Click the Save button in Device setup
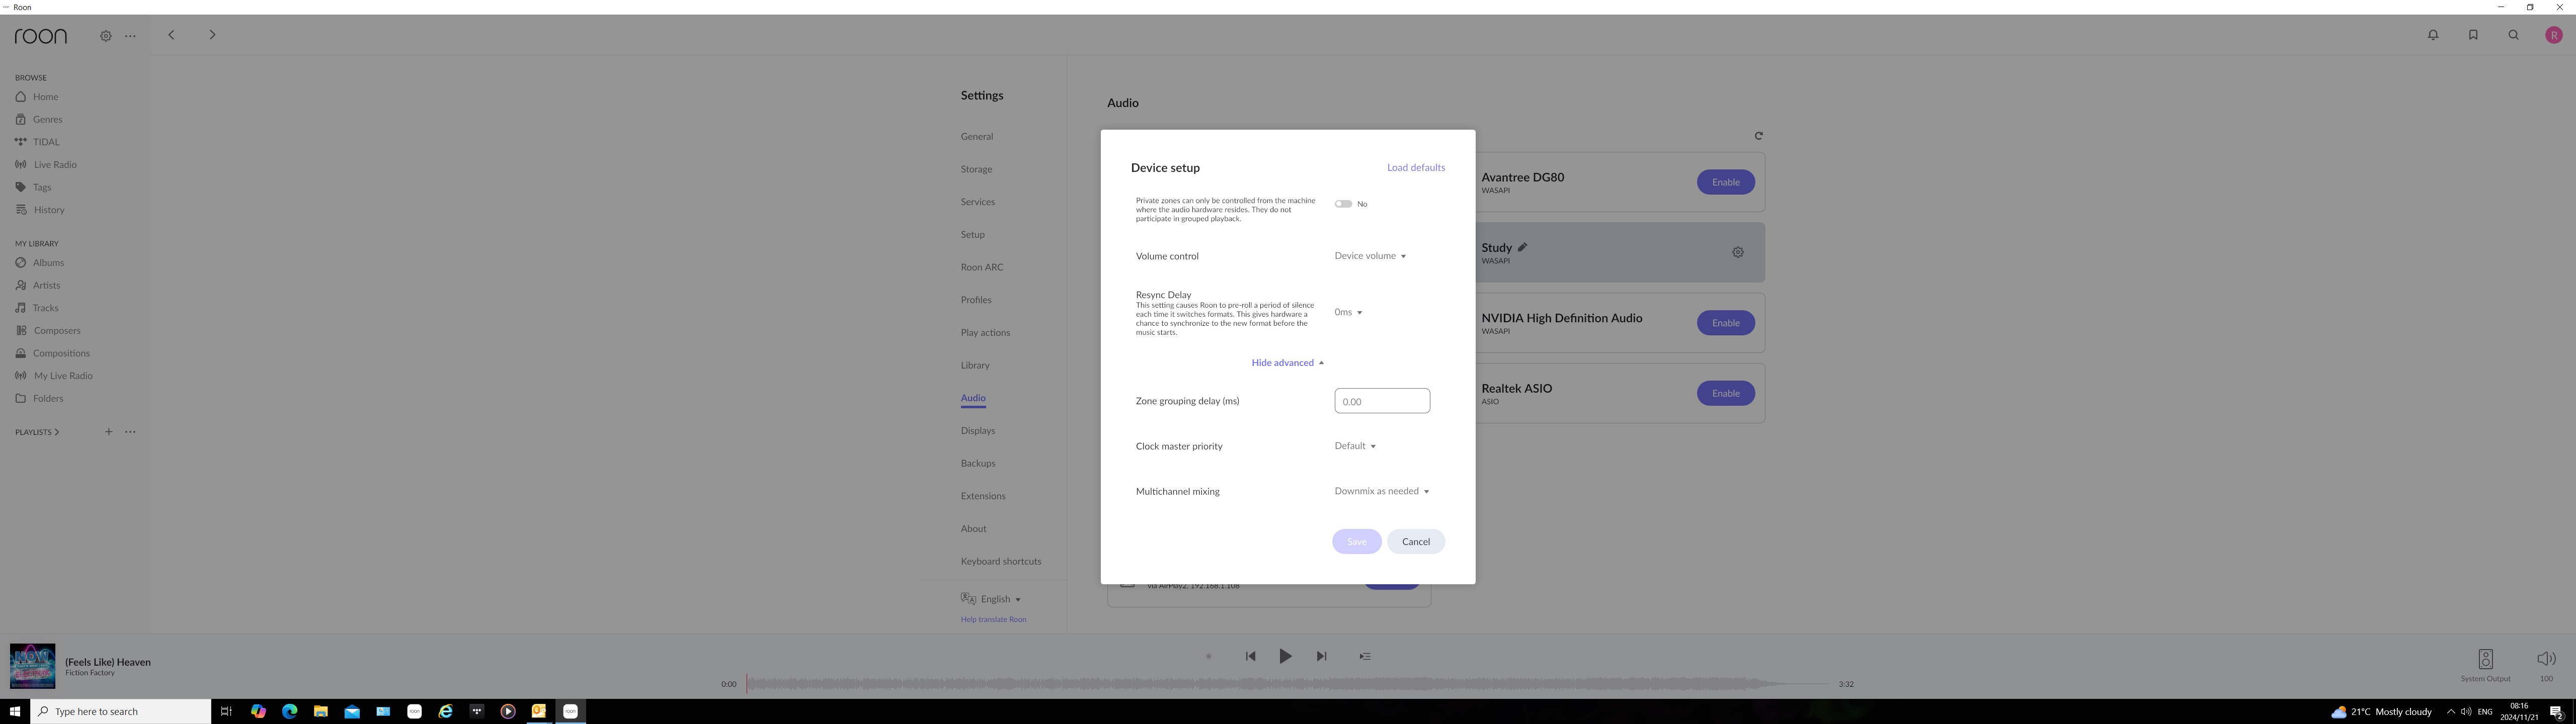The width and height of the screenshot is (2576, 724). click(1356, 542)
